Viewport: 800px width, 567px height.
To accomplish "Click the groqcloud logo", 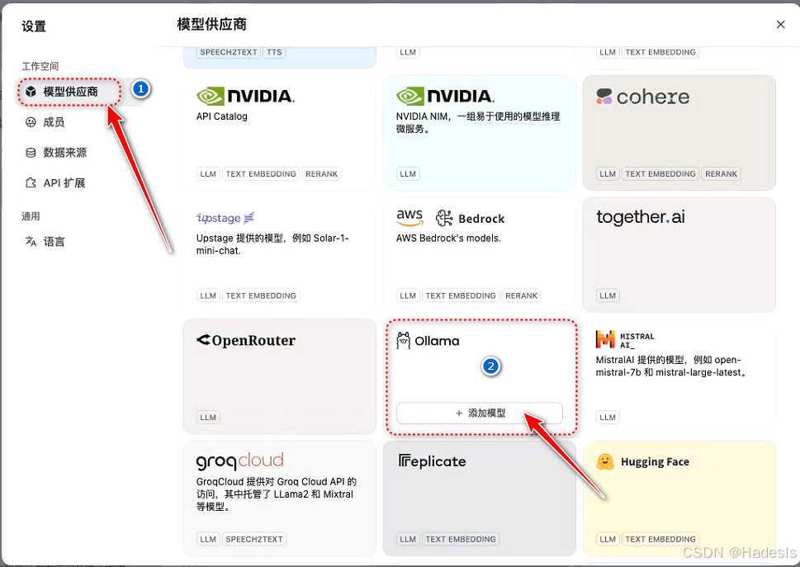I will (239, 461).
